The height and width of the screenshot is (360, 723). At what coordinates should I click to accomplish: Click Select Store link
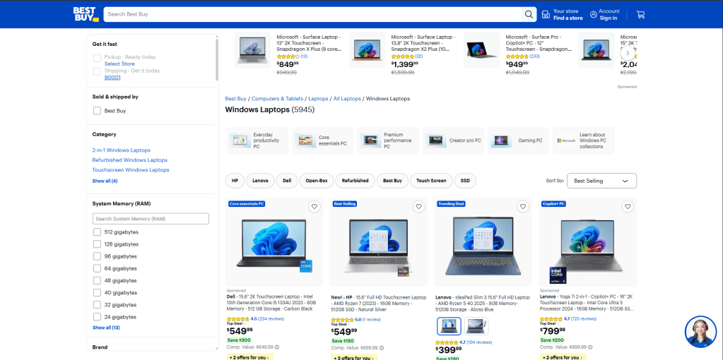coord(119,64)
